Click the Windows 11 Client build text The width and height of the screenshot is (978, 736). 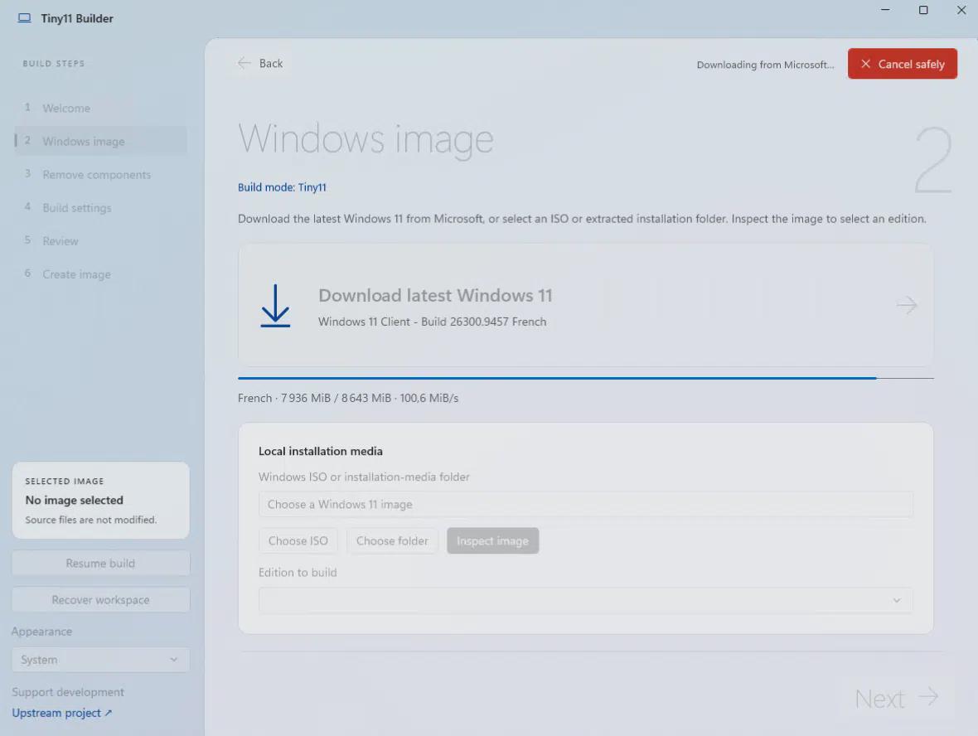pos(433,322)
